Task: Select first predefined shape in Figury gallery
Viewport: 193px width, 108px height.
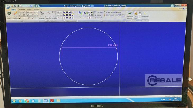Action: click(65, 12)
